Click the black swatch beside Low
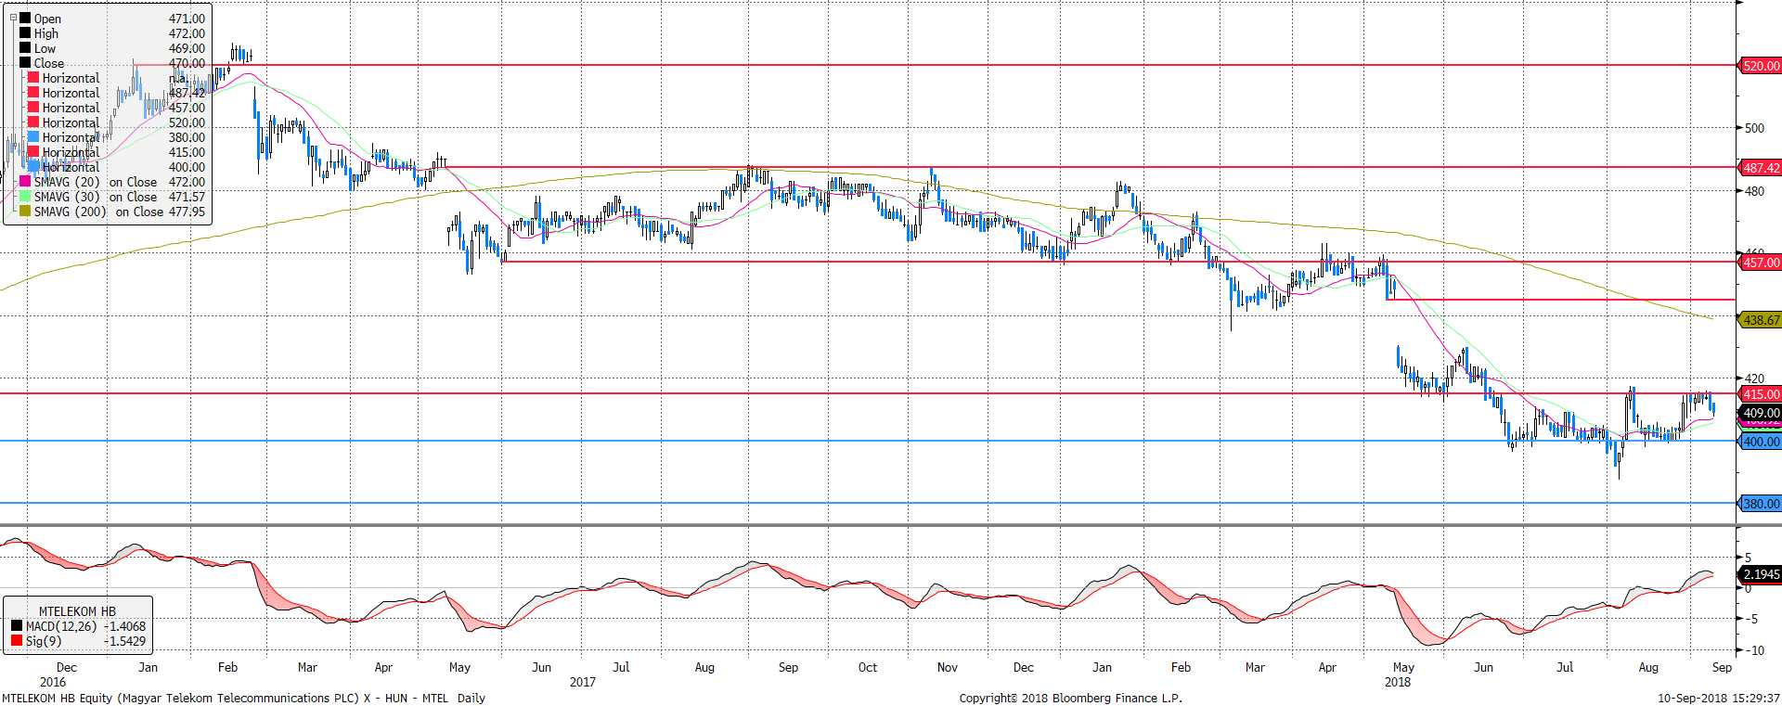The width and height of the screenshot is (1782, 706). click(x=25, y=47)
